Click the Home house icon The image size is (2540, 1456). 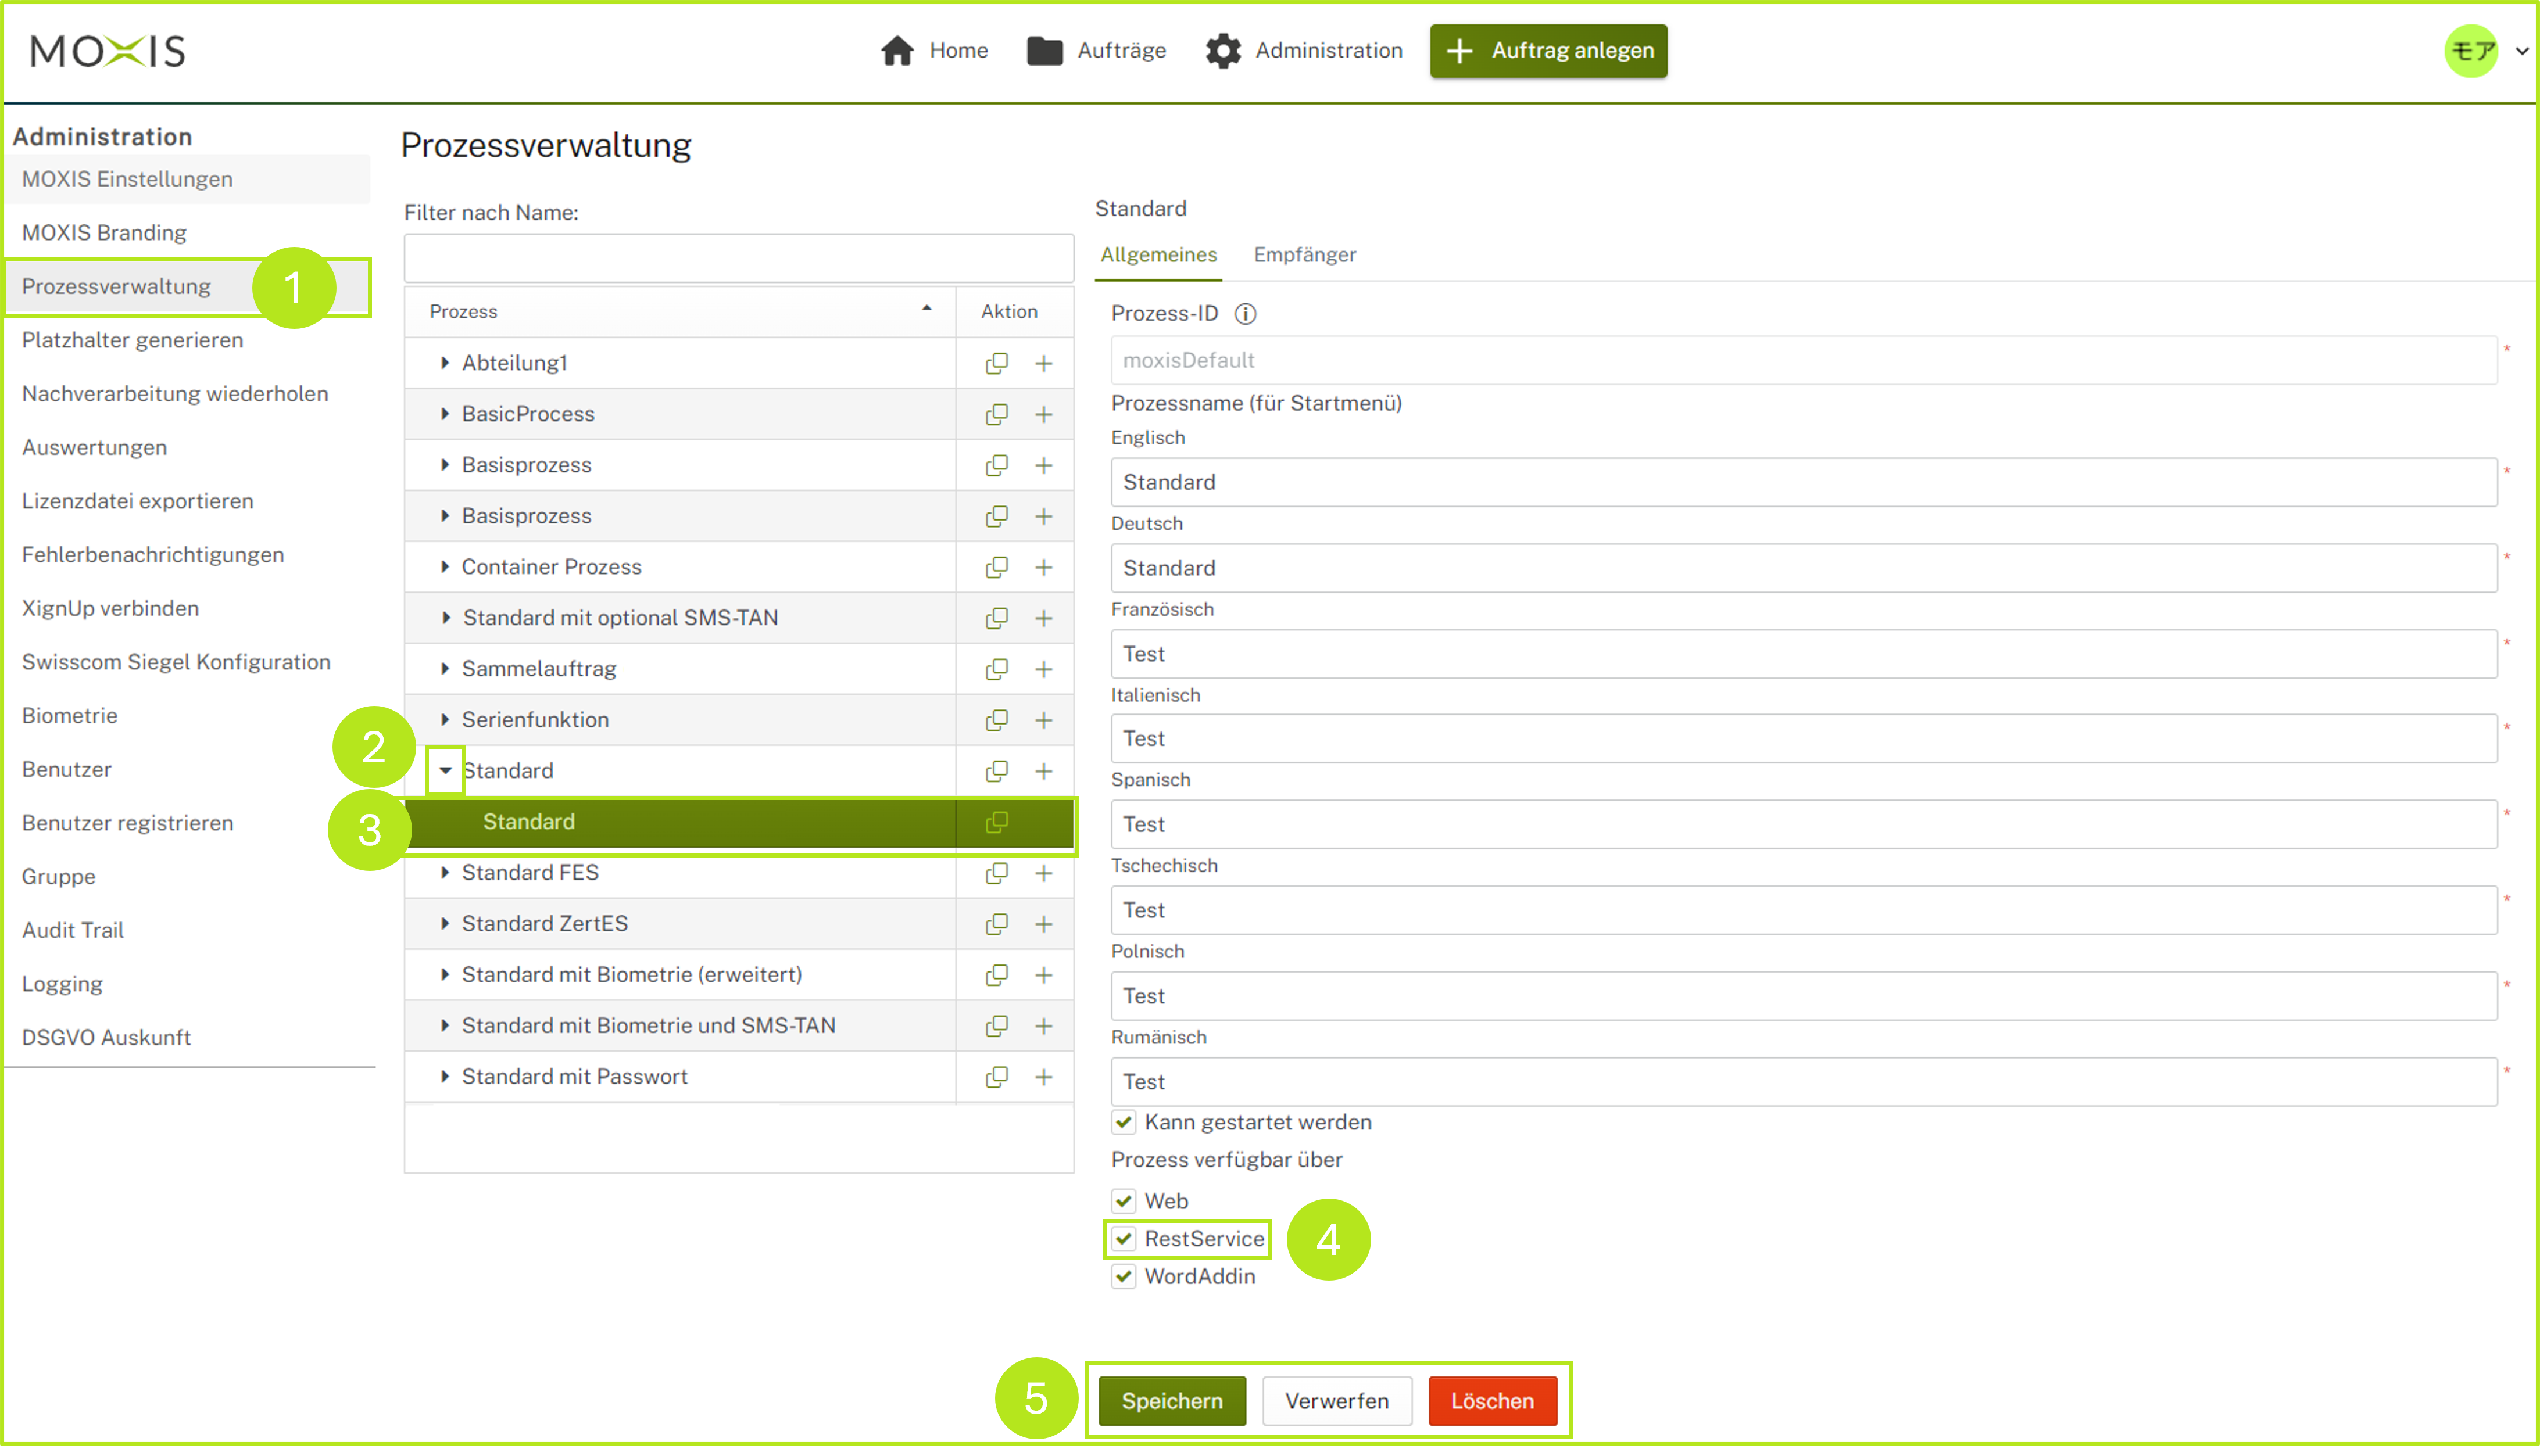pyautogui.click(x=897, y=50)
